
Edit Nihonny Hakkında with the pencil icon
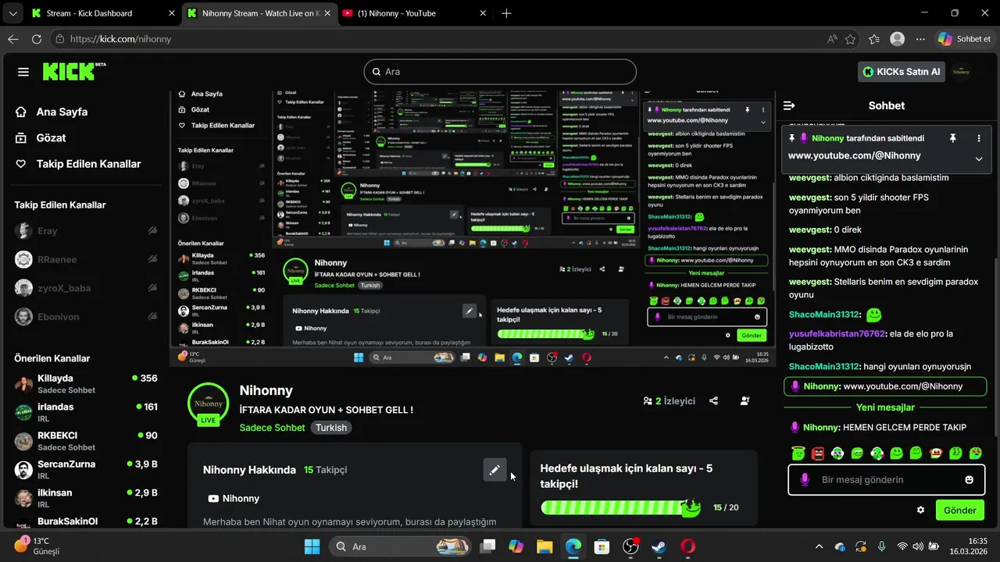coord(495,470)
